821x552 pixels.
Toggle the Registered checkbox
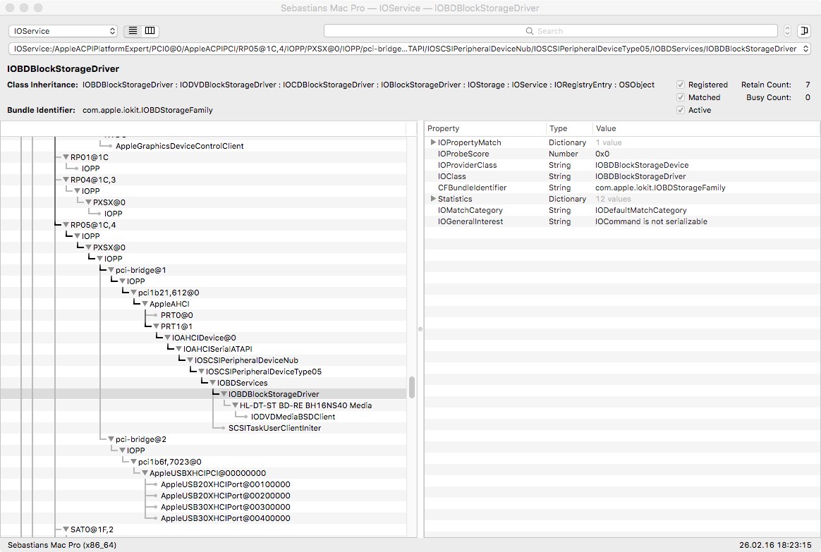(x=681, y=85)
